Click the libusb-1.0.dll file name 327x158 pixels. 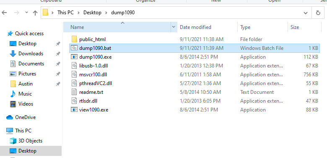coord(93,66)
